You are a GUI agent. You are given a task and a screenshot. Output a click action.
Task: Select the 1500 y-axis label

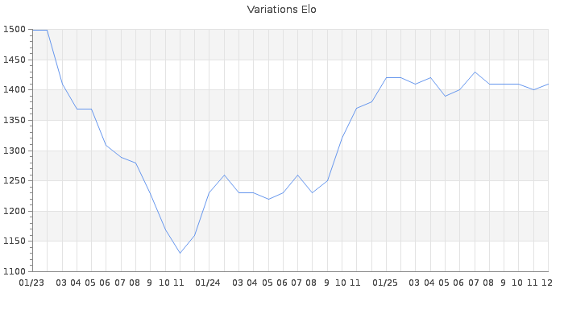(x=15, y=30)
